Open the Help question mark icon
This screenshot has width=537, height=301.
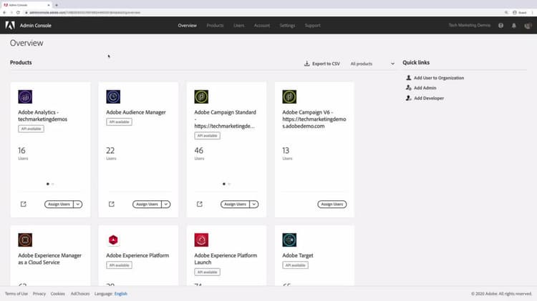point(500,25)
